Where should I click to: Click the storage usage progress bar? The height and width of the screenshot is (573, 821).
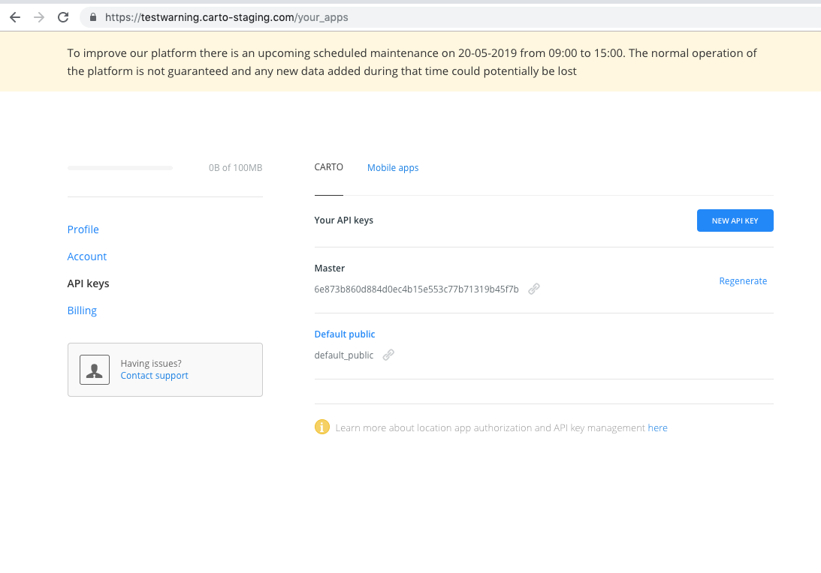120,168
